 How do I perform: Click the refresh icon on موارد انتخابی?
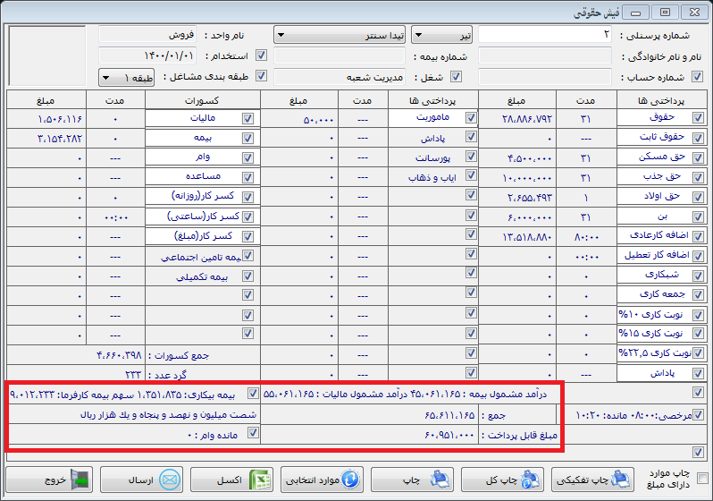350,480
